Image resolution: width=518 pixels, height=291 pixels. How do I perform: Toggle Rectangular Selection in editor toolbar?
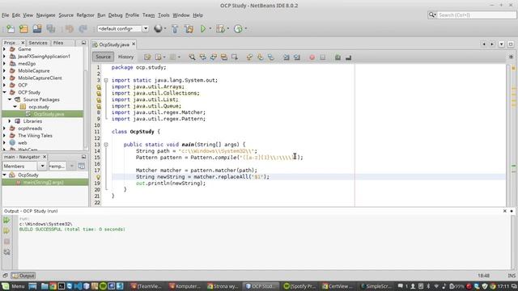coord(235,57)
